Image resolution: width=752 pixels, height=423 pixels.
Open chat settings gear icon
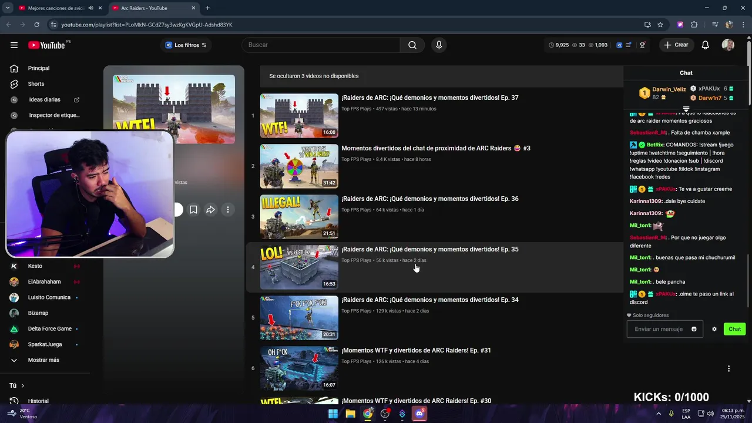pyautogui.click(x=714, y=329)
